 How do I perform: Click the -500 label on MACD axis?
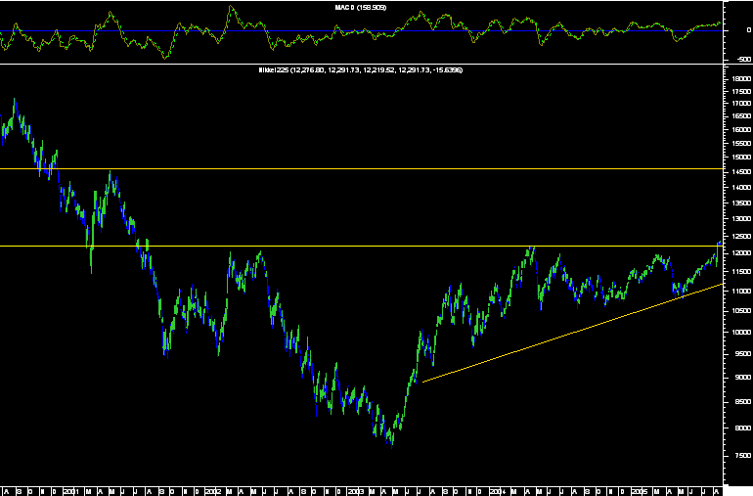pyautogui.click(x=743, y=59)
